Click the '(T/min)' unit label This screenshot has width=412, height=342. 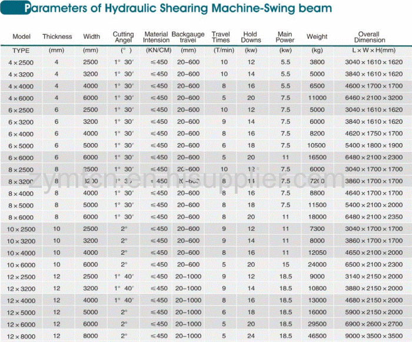point(224,50)
